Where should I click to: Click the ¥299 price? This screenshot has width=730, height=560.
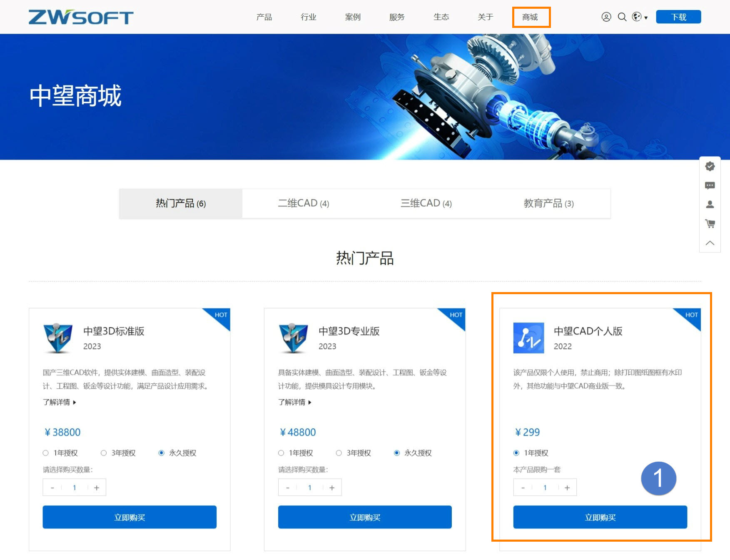(527, 432)
